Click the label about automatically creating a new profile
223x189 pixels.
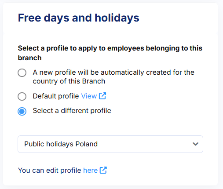point(113,77)
